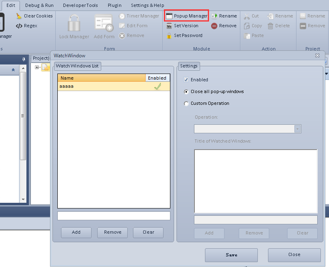The width and height of the screenshot is (329, 267).
Task: Click the Set Version icon
Action: tap(170, 26)
